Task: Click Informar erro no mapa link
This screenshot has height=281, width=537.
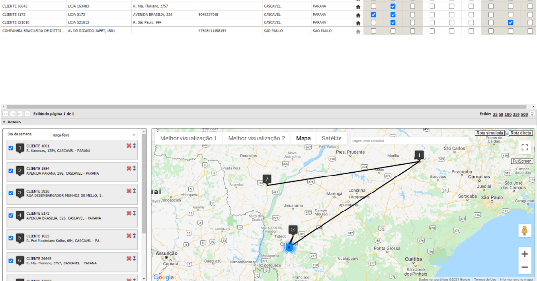Action: click(516, 279)
